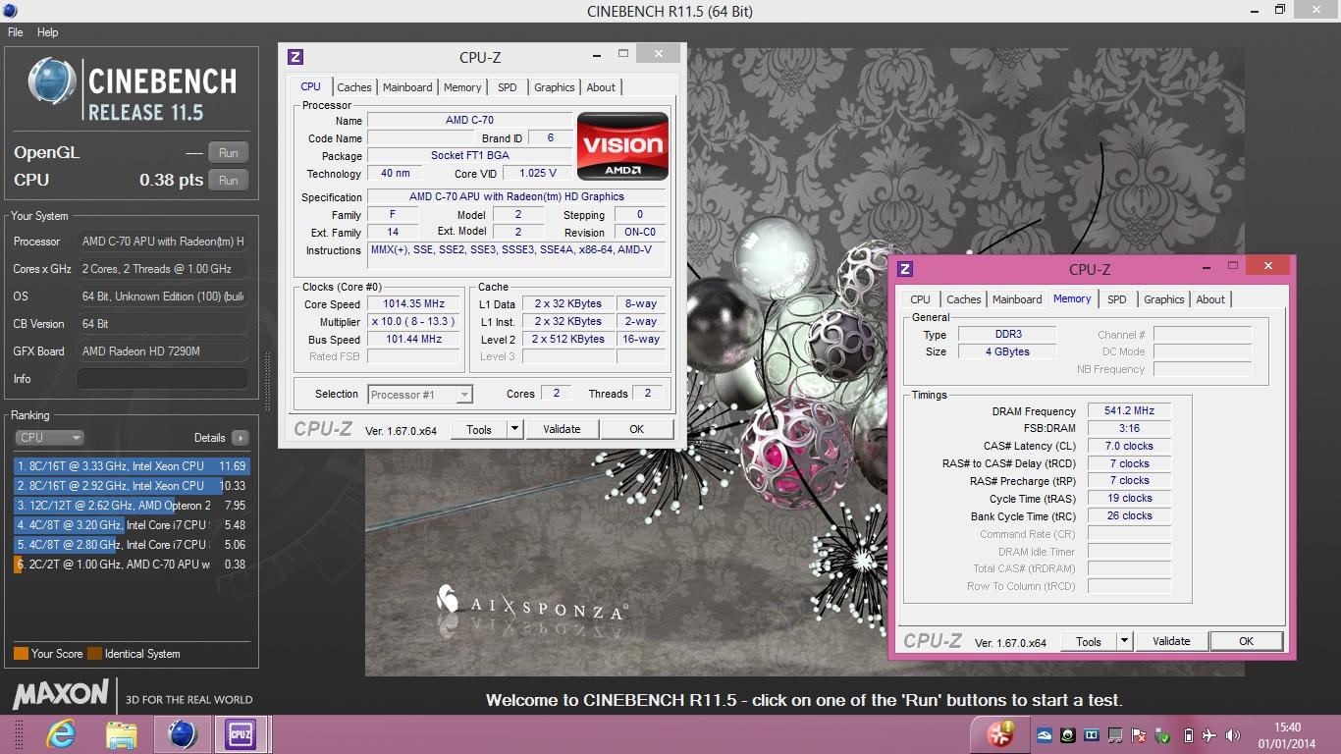The height and width of the screenshot is (754, 1341).
Task: Run the OpenGL benchmark
Action: pyautogui.click(x=229, y=153)
